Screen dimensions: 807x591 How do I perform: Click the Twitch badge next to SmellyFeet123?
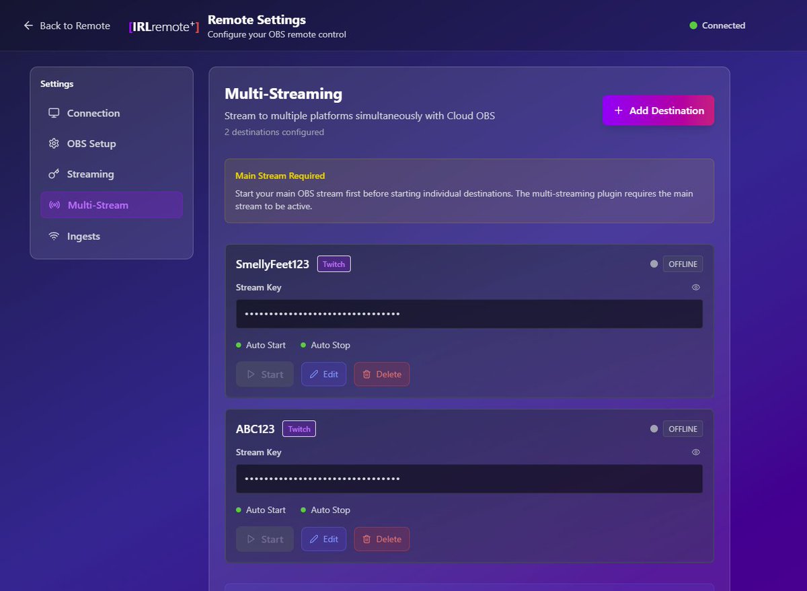334,264
